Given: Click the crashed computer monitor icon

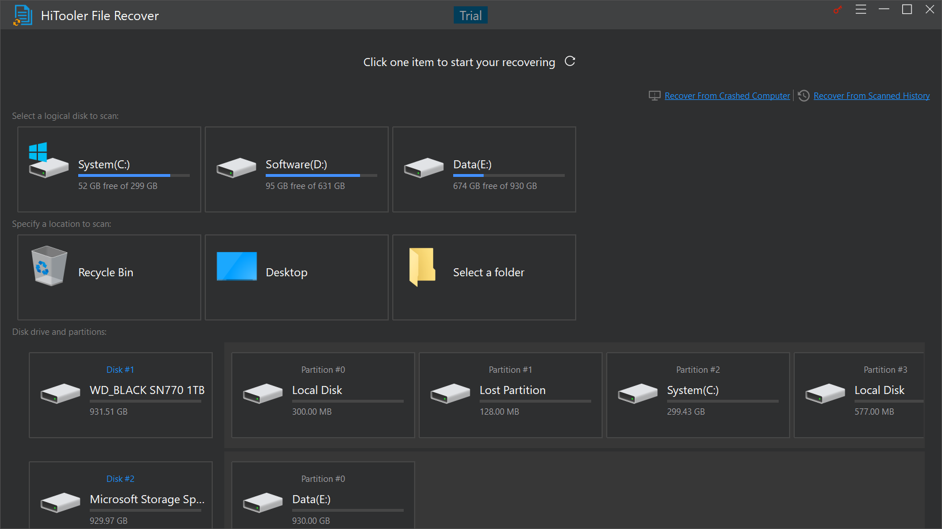Looking at the screenshot, I should (654, 96).
